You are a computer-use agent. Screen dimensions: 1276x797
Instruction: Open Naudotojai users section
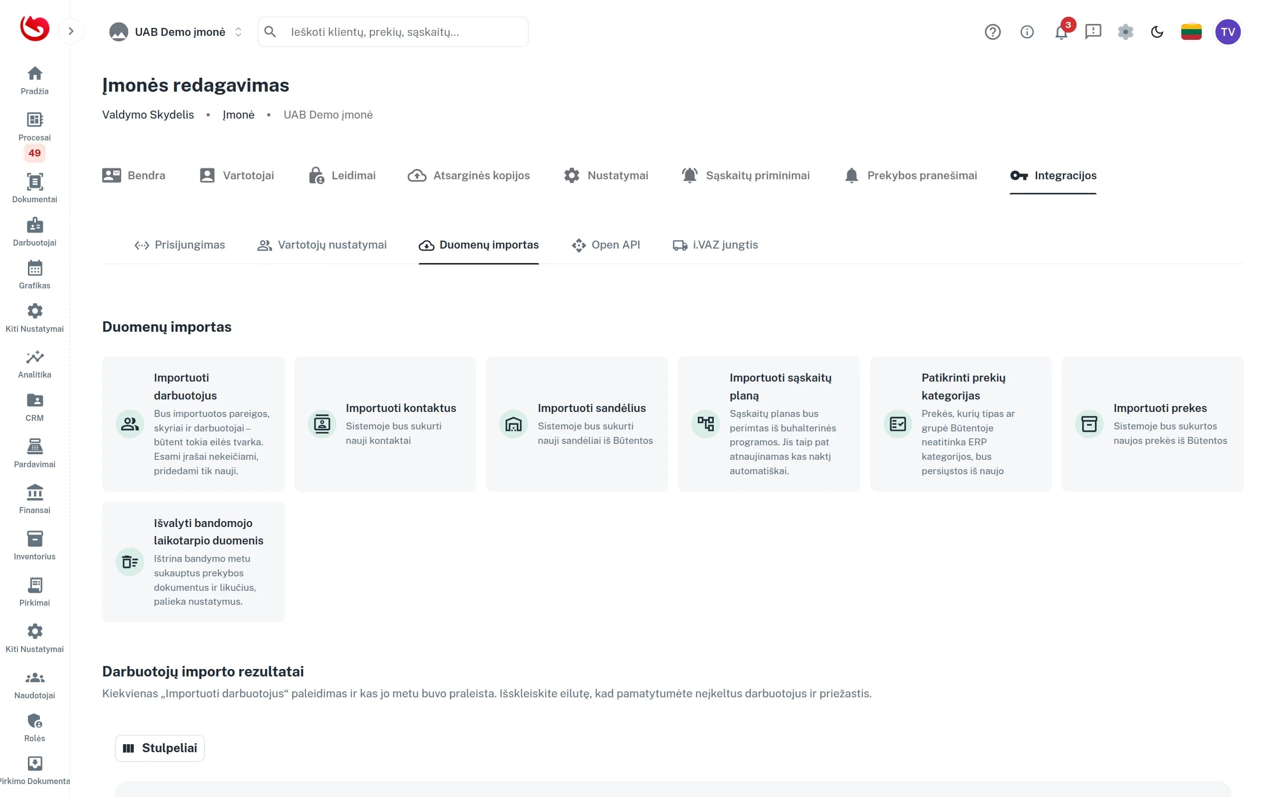[x=35, y=685]
